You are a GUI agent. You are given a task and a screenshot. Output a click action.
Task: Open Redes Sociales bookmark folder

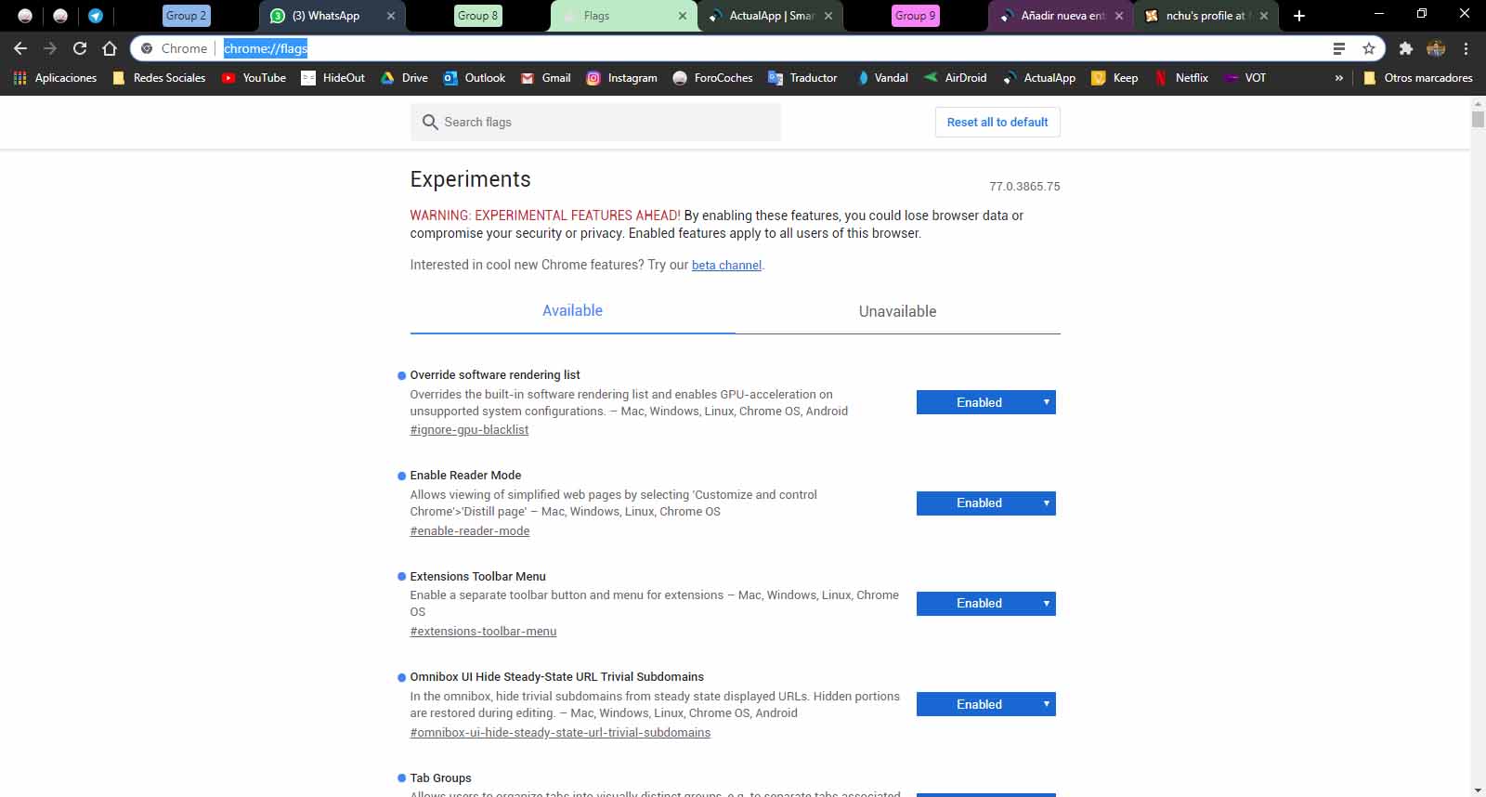tap(159, 78)
